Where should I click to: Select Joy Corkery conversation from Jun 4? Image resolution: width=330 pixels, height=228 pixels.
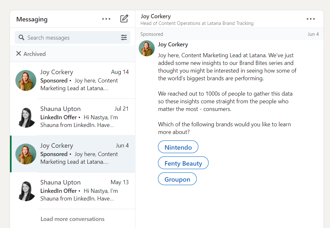tap(73, 154)
